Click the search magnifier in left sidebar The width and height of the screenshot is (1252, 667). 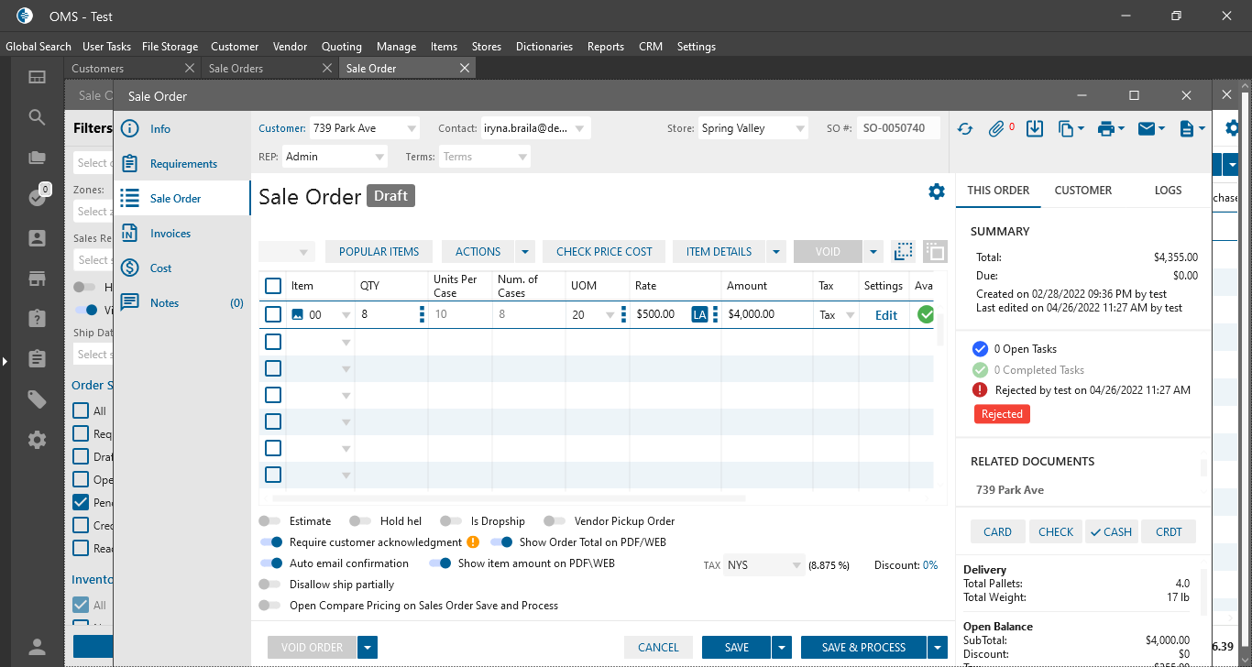(37, 117)
